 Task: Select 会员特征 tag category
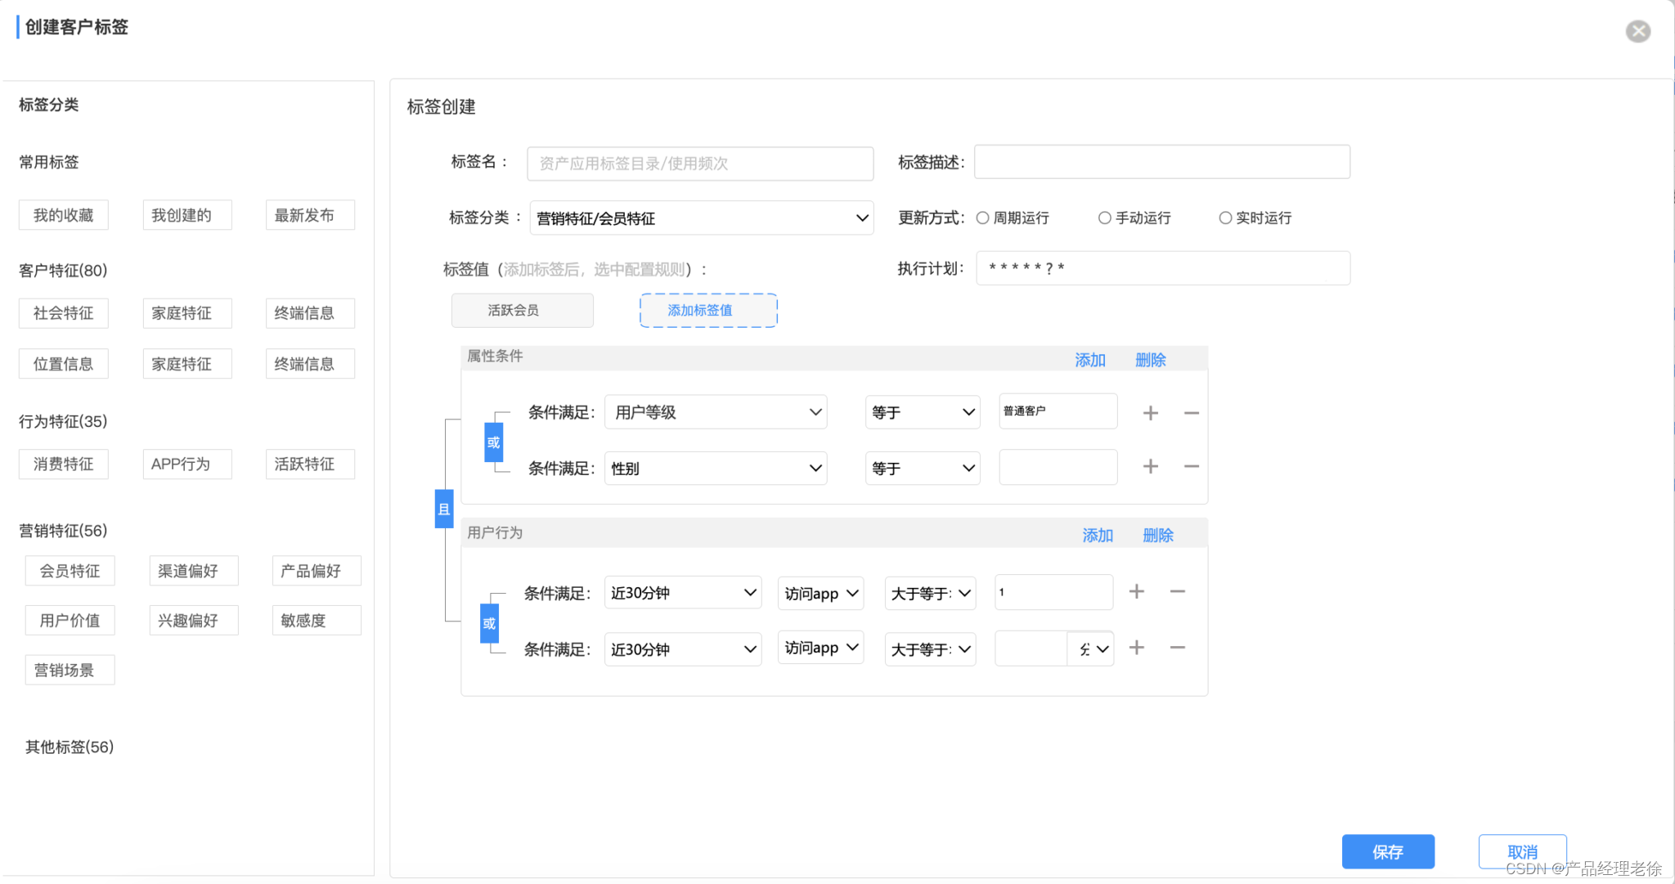[x=70, y=571]
